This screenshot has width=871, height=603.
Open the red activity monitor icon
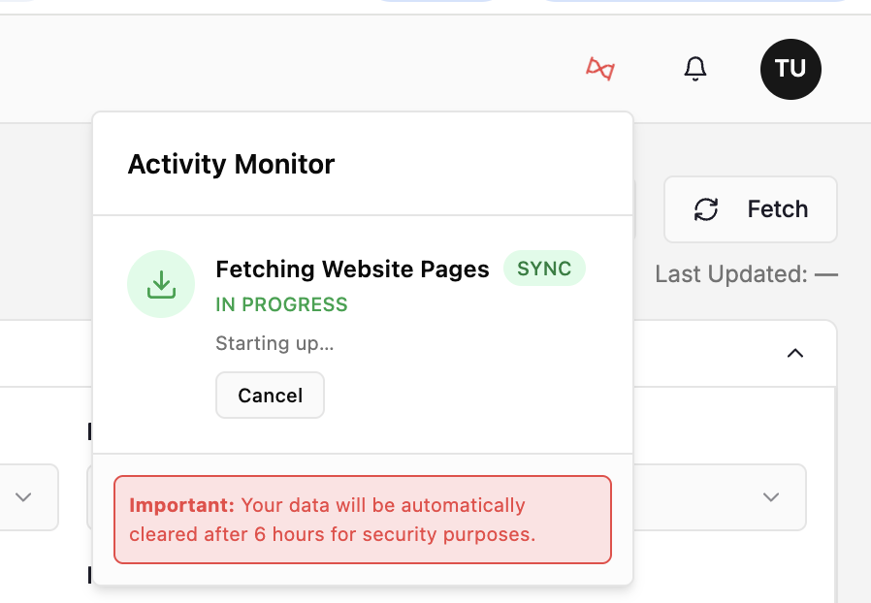600,69
